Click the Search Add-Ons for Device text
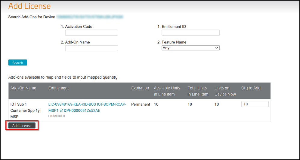The width and height of the screenshot is (300, 160). click(x=32, y=17)
